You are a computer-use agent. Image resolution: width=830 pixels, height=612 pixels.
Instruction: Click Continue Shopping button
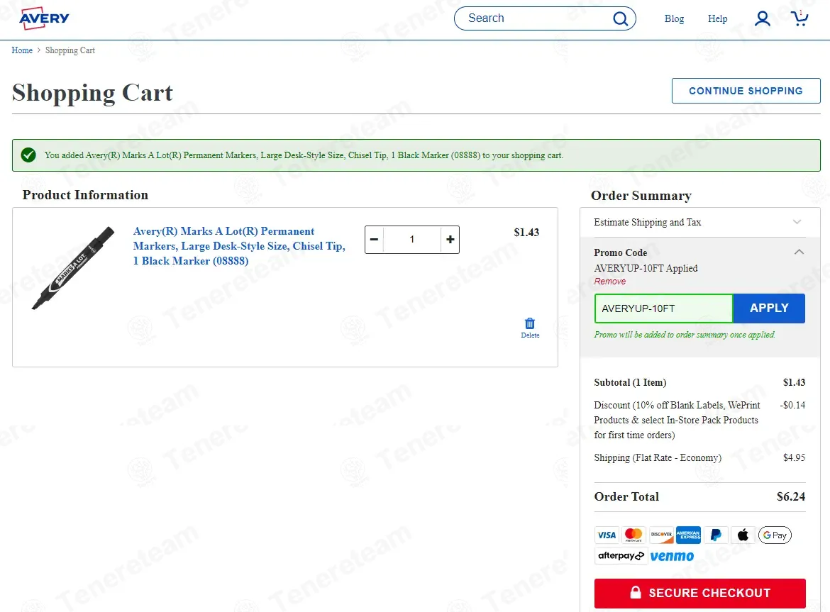tap(746, 91)
